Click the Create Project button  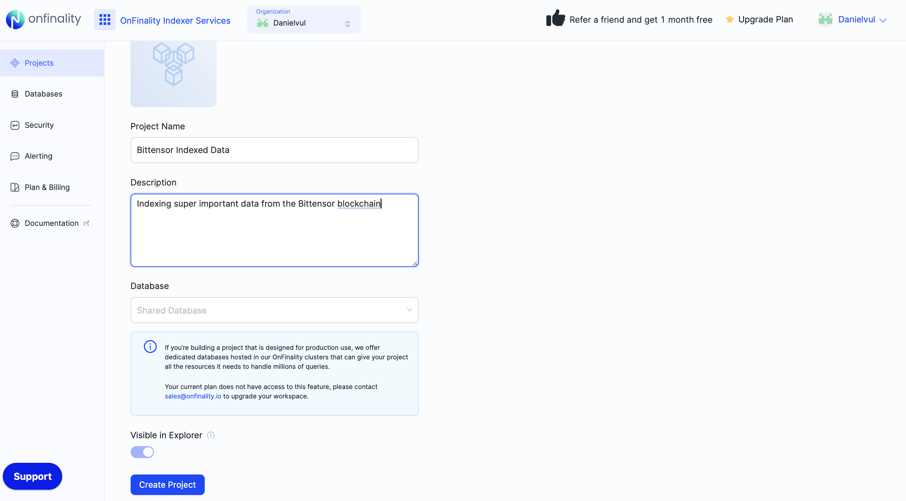click(167, 485)
